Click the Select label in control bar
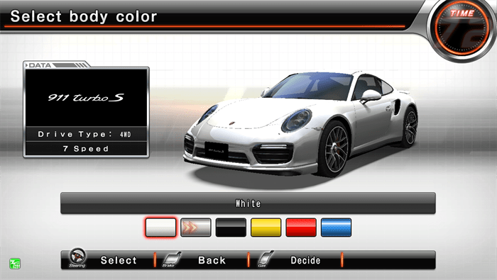Viewport: 497px width, 280px height. click(x=119, y=260)
